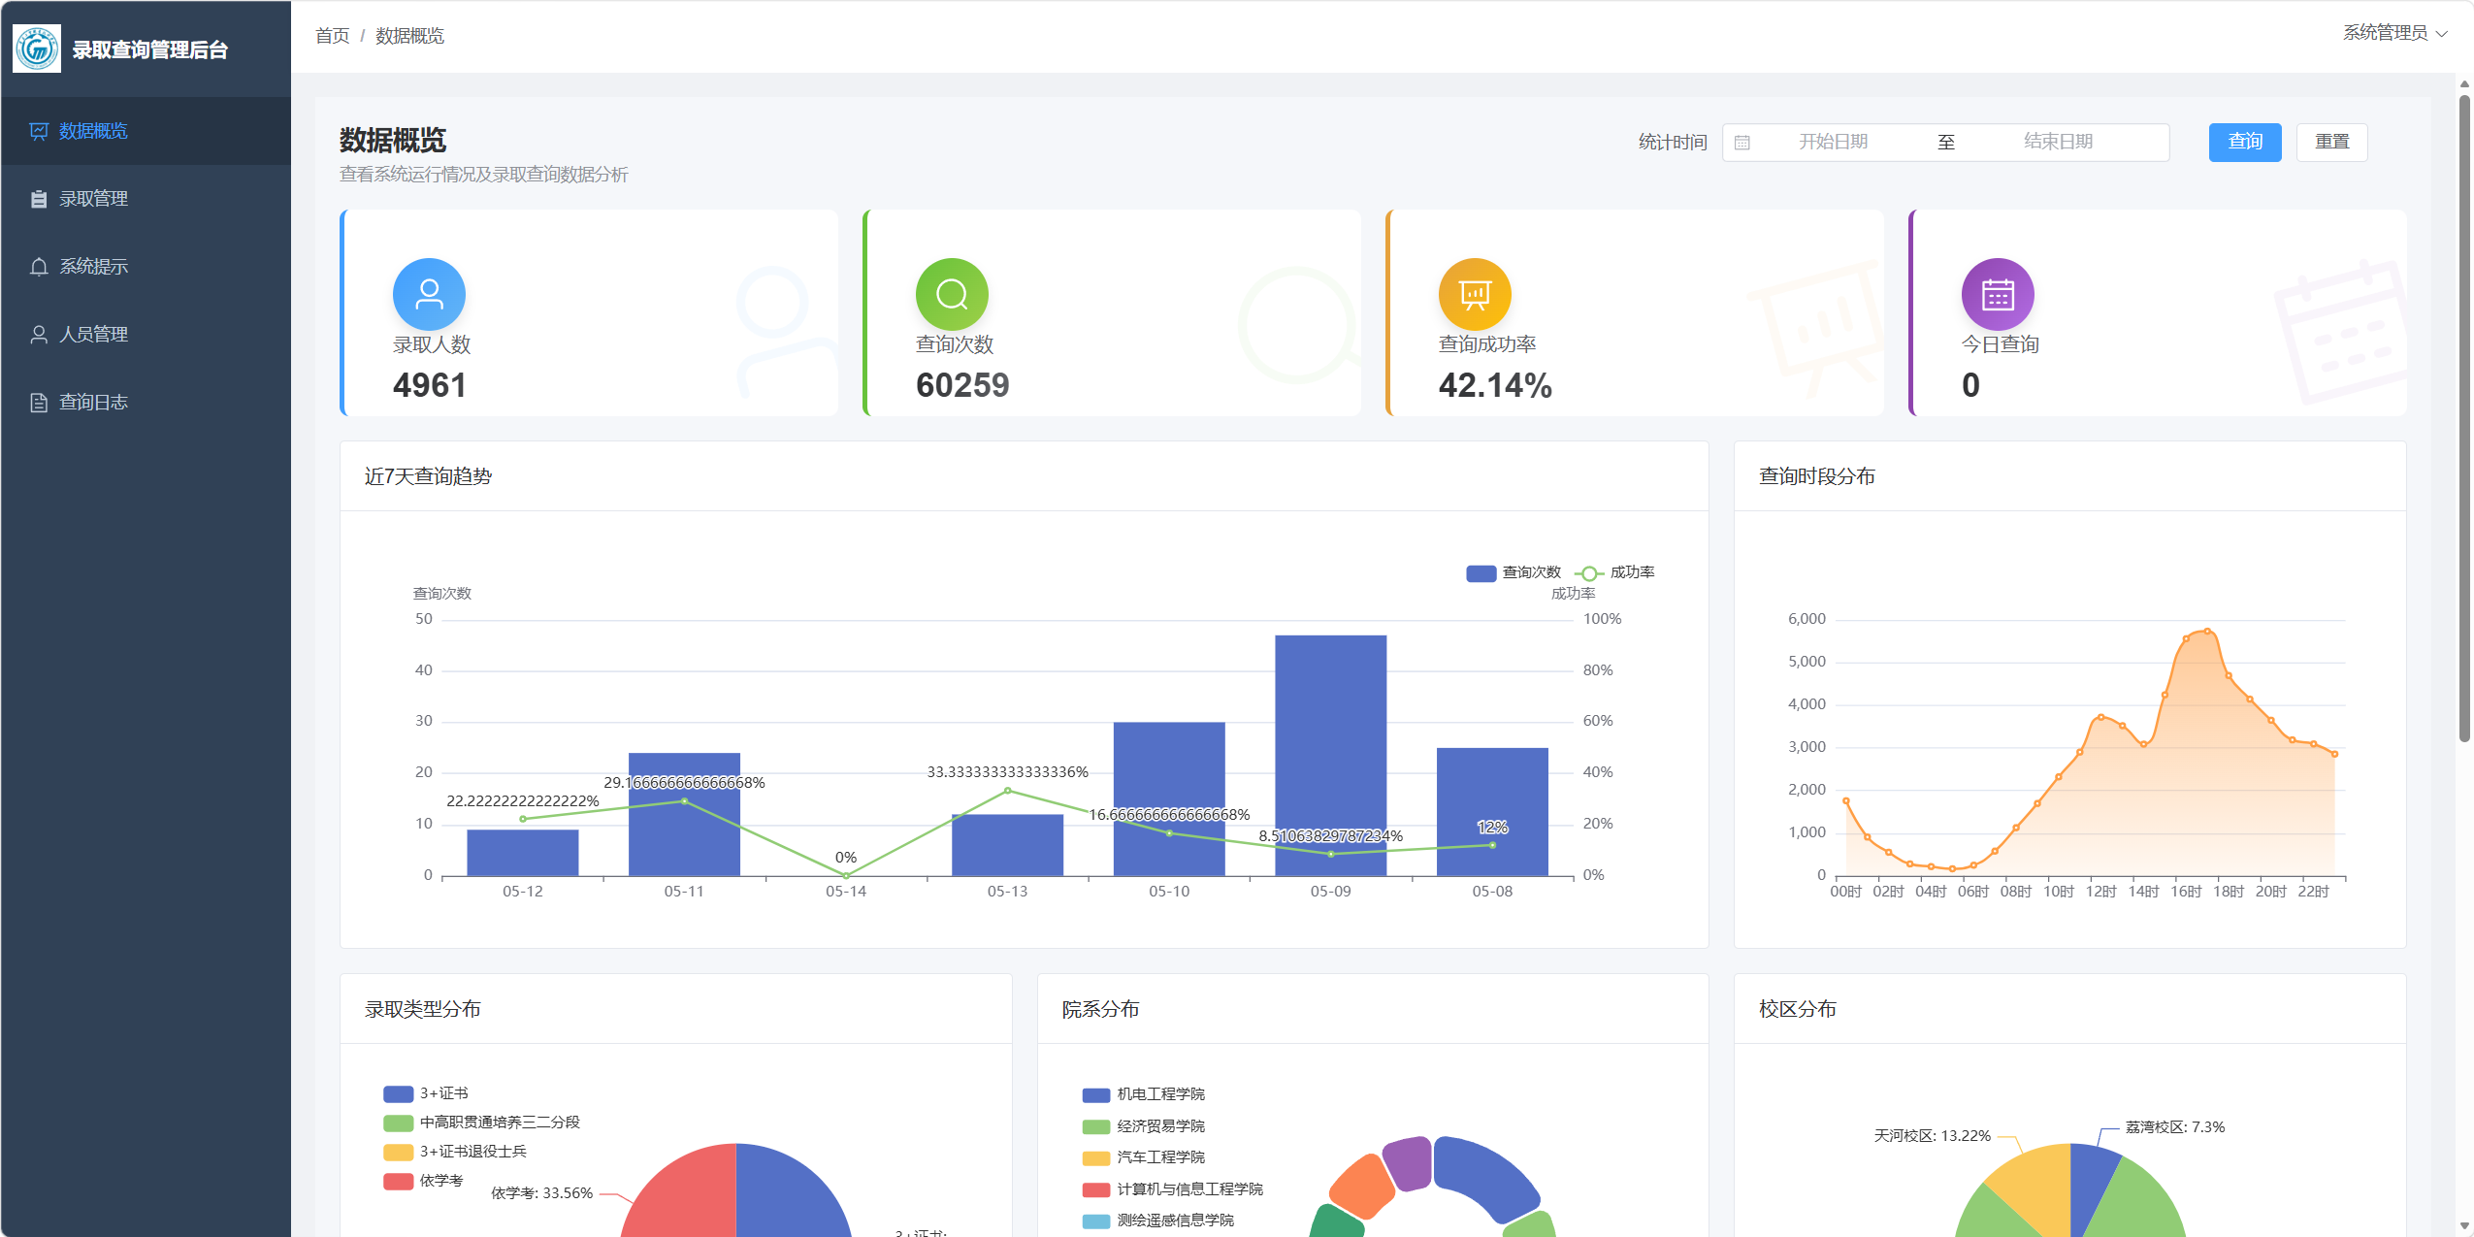Toggle 查询次数 series in trend chart legend
2474x1237 pixels.
[1514, 572]
